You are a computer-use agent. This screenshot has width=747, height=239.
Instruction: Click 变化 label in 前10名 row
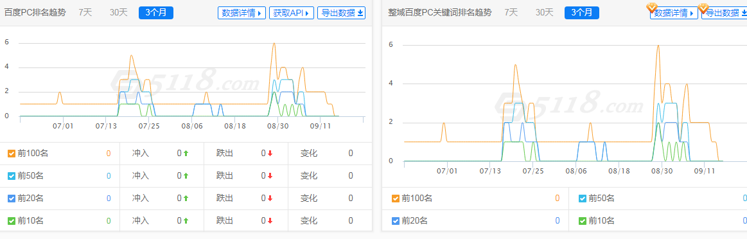click(309, 221)
